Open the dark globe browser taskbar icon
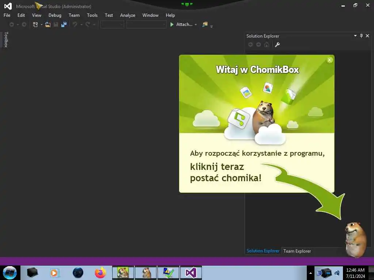Screen dimensions: 374x280 78,273
